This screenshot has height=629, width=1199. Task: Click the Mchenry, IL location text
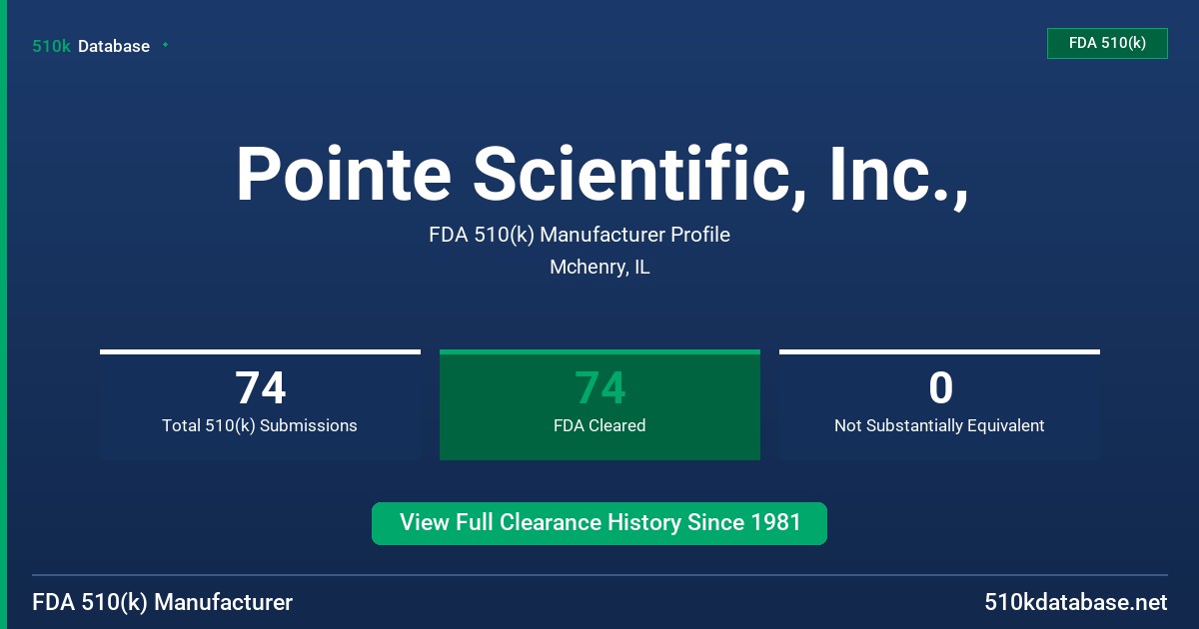(599, 268)
